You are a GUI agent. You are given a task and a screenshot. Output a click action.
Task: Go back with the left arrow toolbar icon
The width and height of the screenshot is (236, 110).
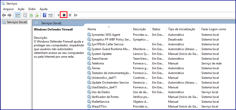[x=4, y=15]
